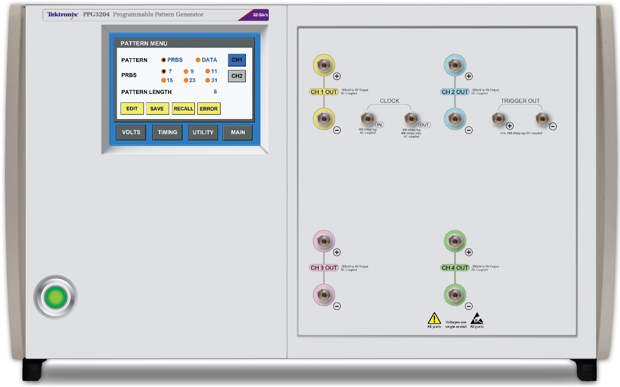
Task: Click the CH 3 OUT positive connector
Action: pyautogui.click(x=323, y=242)
